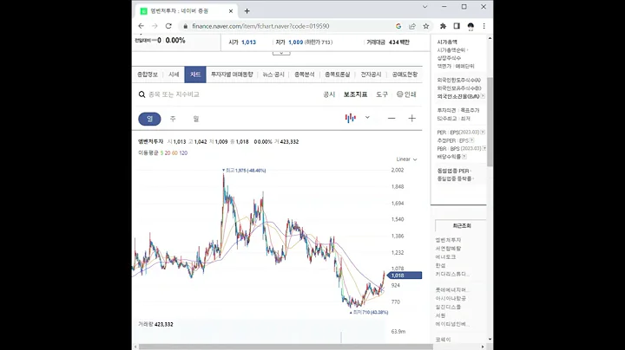Viewport: 625px width, 350px height.
Task: Click the 최근조회 tab header
Action: tap(462, 225)
